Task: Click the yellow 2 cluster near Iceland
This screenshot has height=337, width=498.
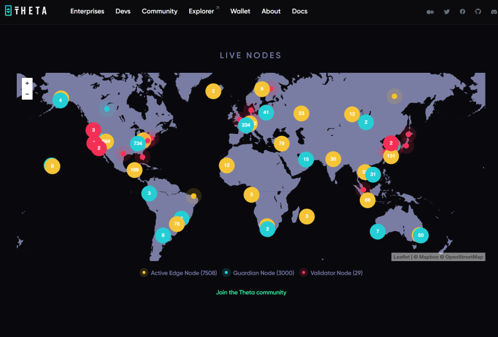Action: click(213, 91)
